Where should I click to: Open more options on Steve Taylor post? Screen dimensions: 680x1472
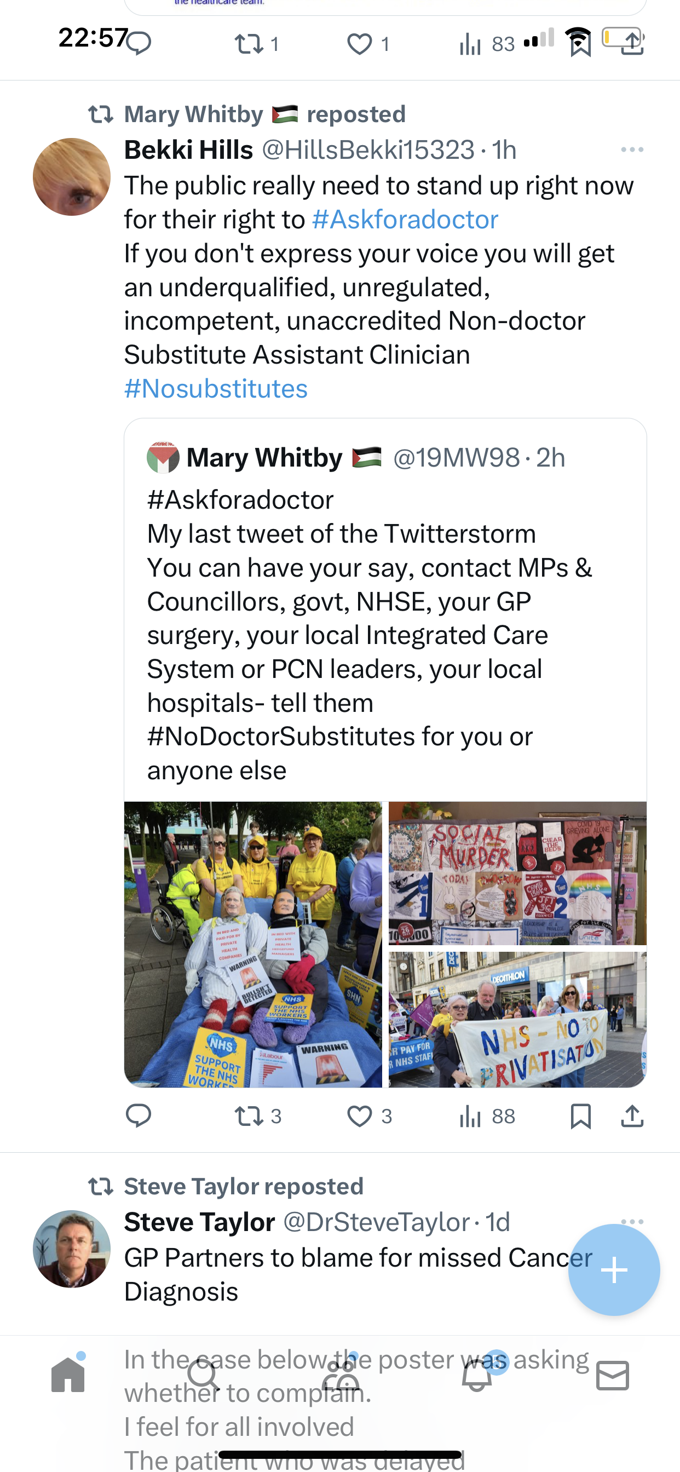click(x=632, y=1222)
